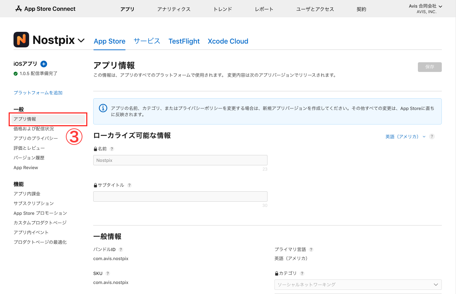The width and height of the screenshot is (456, 294).
Task: Open 契約 in top navigation
Action: (361, 9)
